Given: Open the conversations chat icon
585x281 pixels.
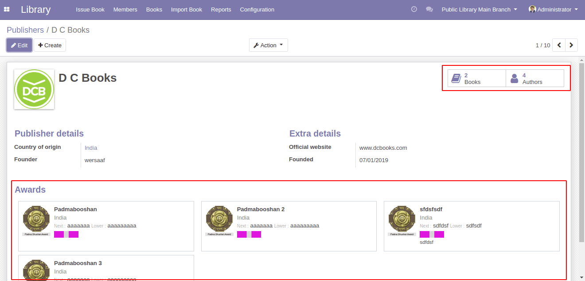Looking at the screenshot, I should (429, 9).
